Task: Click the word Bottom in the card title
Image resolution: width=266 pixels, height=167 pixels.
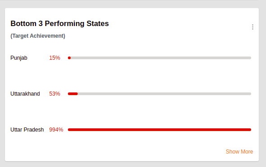Action: [23, 23]
